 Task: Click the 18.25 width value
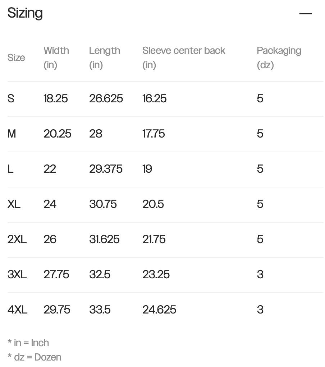(x=55, y=98)
